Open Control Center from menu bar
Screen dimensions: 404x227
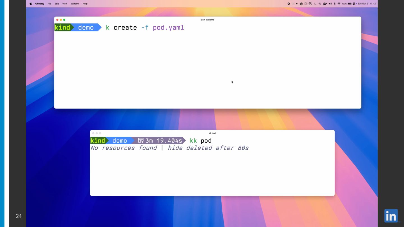pyautogui.click(x=354, y=4)
